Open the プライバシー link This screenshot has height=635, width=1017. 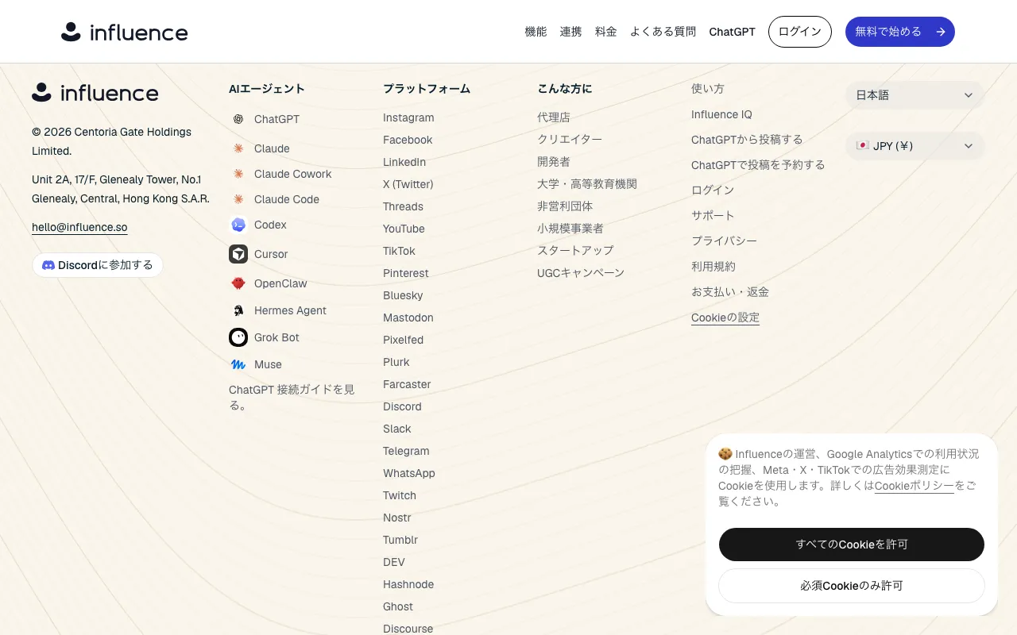point(724,241)
